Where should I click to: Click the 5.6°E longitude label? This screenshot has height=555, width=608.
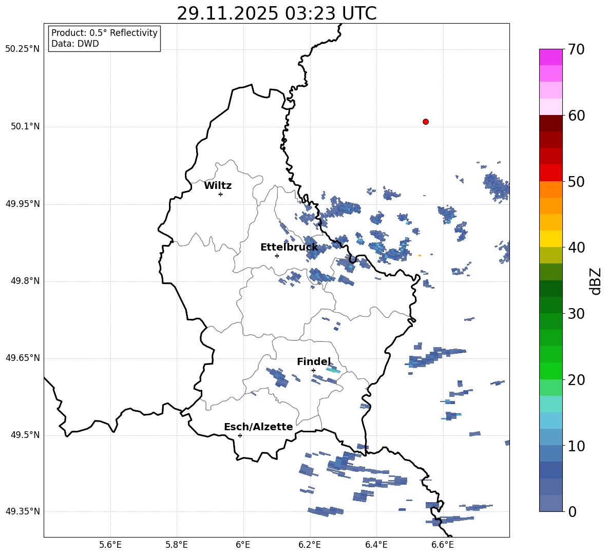110,545
